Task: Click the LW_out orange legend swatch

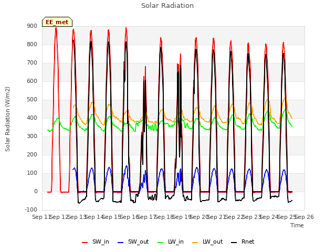Action: (x=195, y=243)
